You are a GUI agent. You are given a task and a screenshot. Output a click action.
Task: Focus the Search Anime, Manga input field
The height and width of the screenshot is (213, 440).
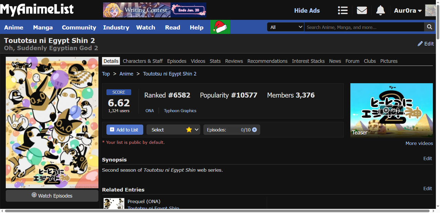[x=364, y=27]
